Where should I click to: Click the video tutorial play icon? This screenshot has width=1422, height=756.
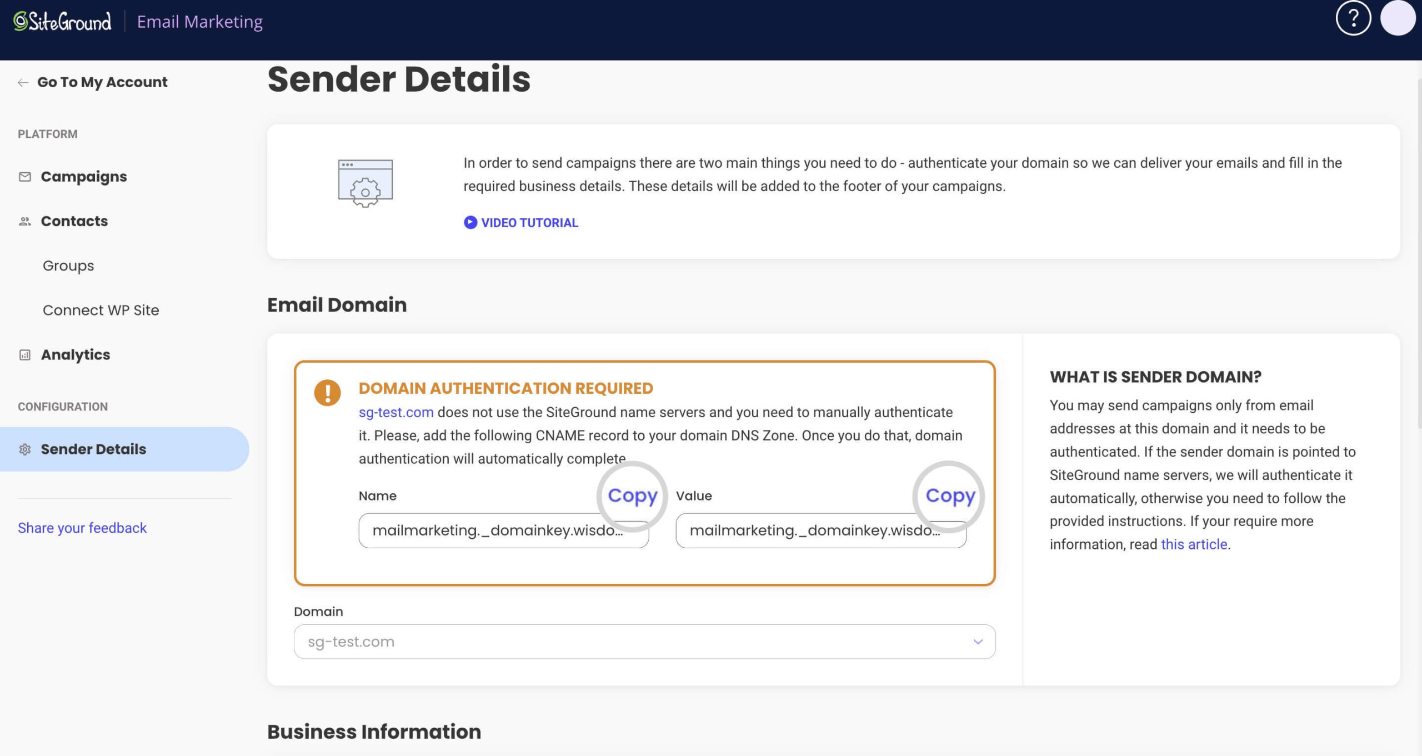[470, 222]
